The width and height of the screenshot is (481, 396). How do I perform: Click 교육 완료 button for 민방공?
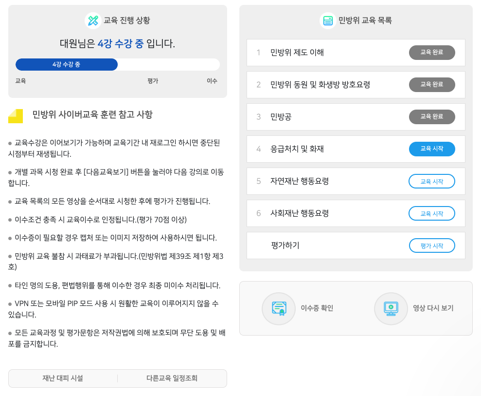pos(431,117)
